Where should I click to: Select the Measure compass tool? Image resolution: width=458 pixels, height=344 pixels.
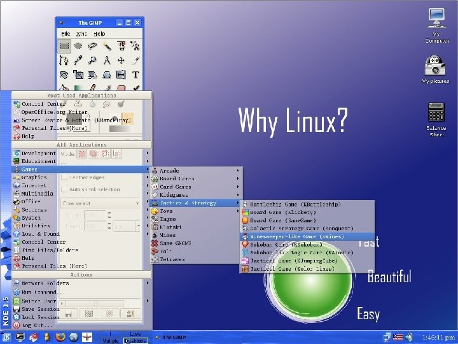[107, 61]
